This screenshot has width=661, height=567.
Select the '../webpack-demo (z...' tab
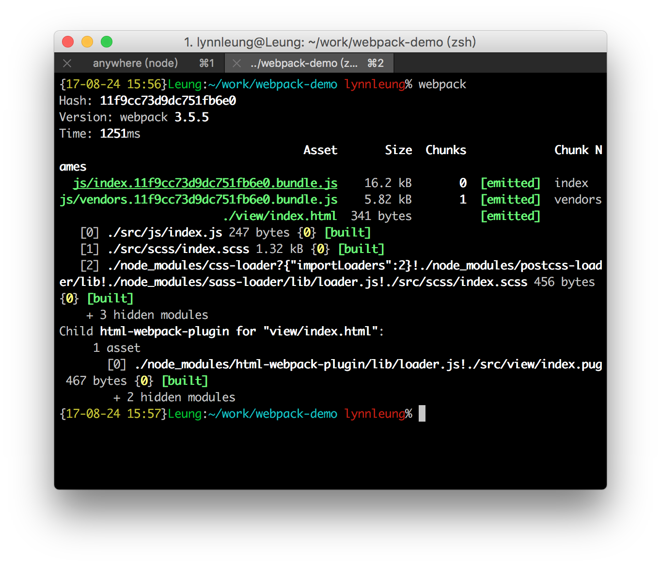304,63
